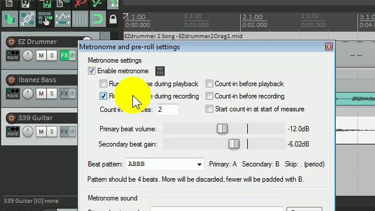
Task: Mute the Ibanez Bass track
Action: click(41, 94)
